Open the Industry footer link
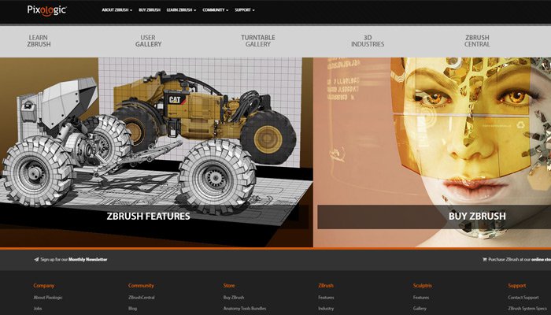This screenshot has height=315, width=551. pyautogui.click(x=326, y=309)
